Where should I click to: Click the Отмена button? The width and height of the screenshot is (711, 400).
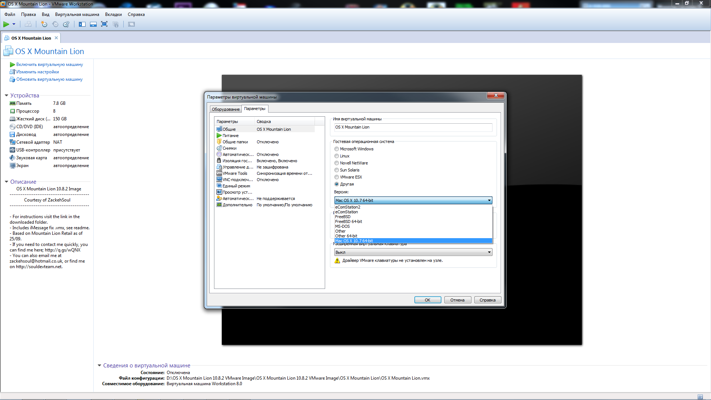(458, 300)
